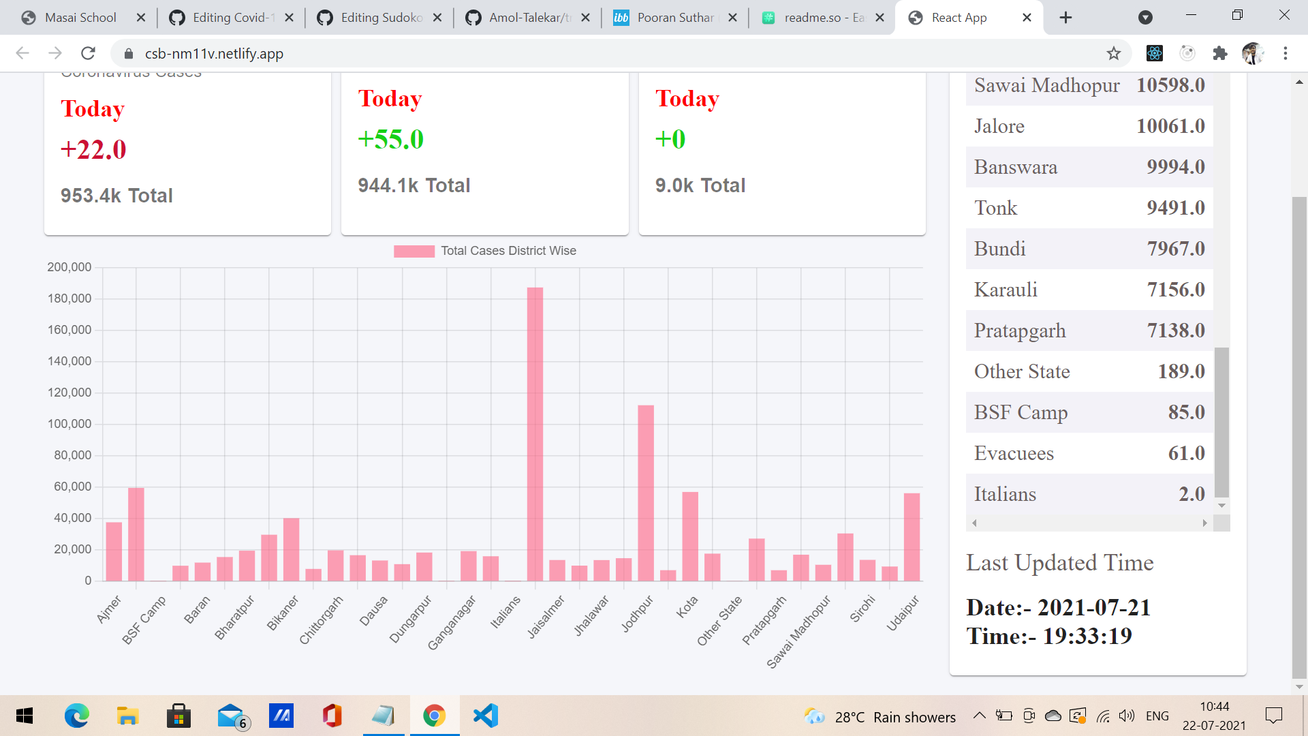Close the React App tab
The height and width of the screenshot is (736, 1308).
[x=1027, y=18]
